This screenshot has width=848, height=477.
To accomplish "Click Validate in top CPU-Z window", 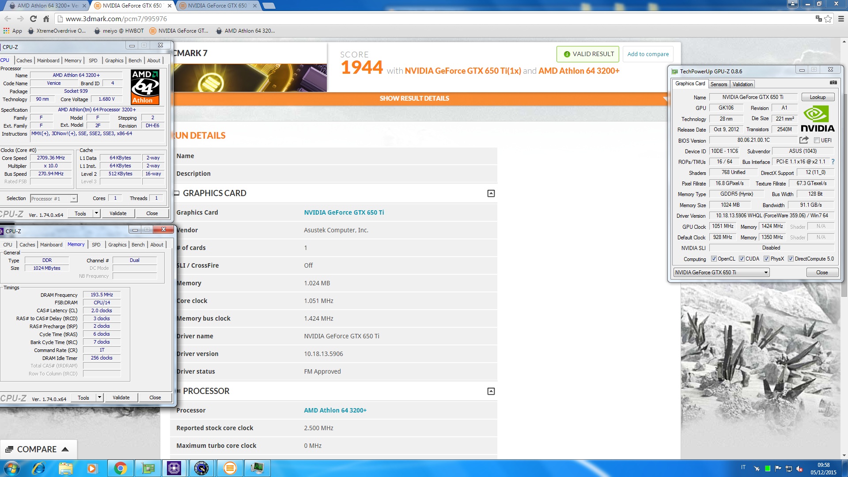I will (x=118, y=213).
